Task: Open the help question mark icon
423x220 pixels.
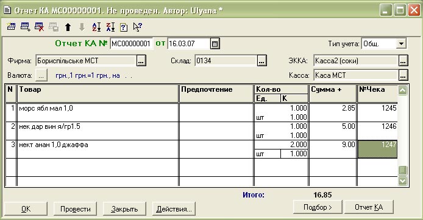Action: (x=124, y=27)
